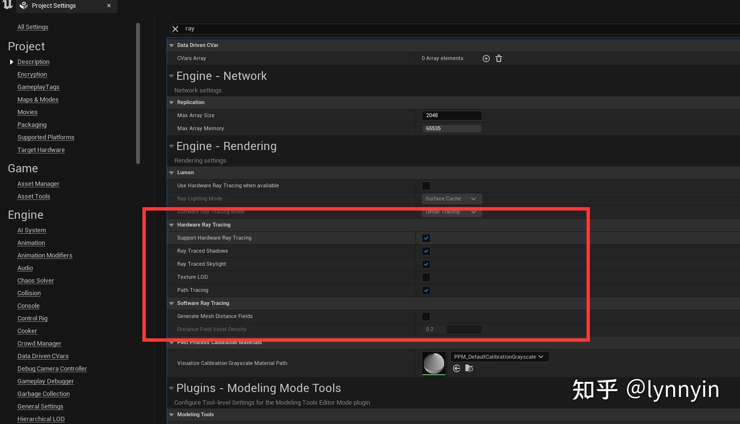740x424 pixels.
Task: Collapse the Hardware Ray Tracing section
Action: 171,225
